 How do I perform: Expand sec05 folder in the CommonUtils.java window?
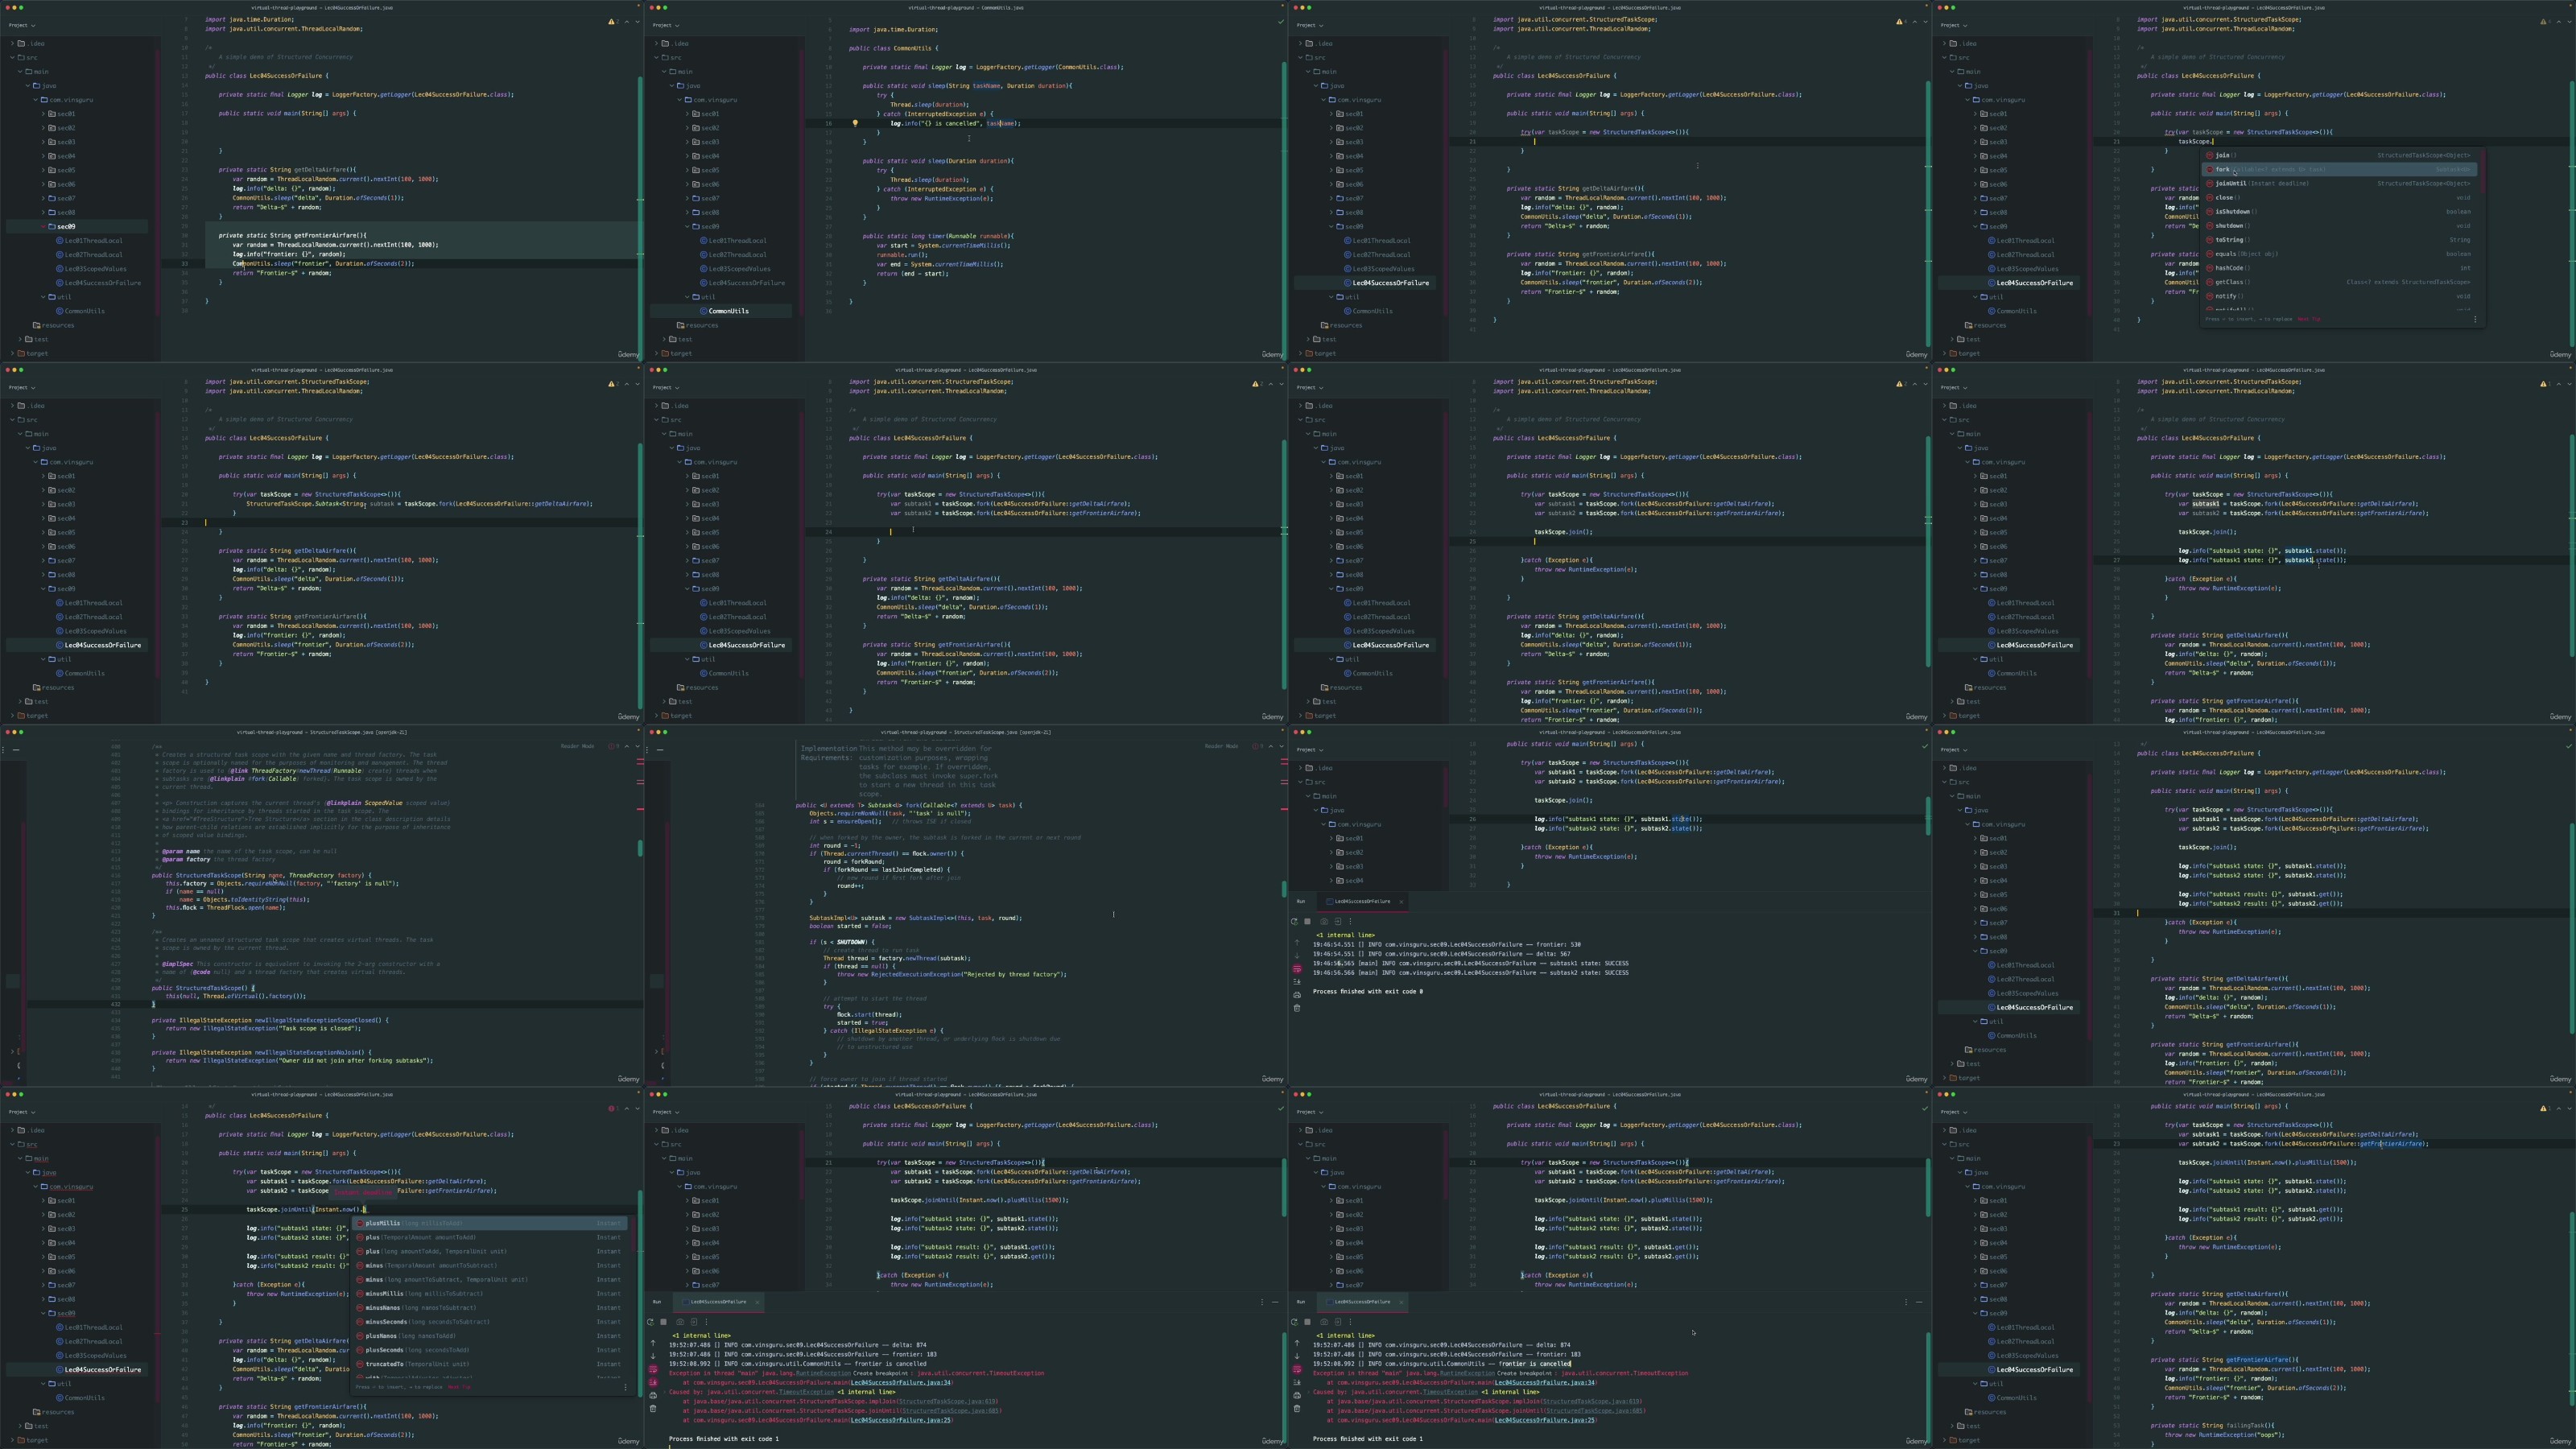click(x=689, y=170)
